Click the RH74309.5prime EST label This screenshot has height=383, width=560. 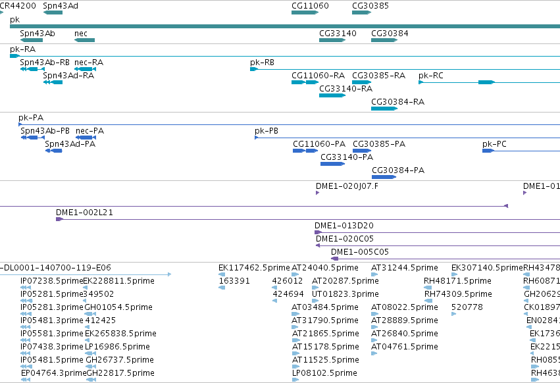458,294
